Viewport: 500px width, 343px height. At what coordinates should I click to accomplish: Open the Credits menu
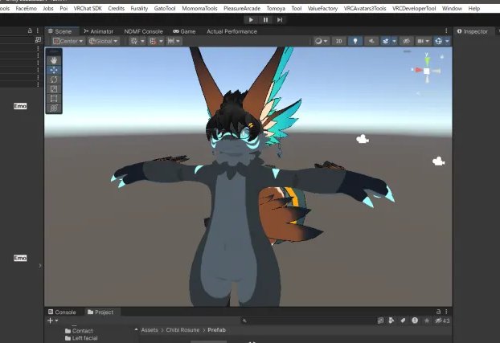116,8
